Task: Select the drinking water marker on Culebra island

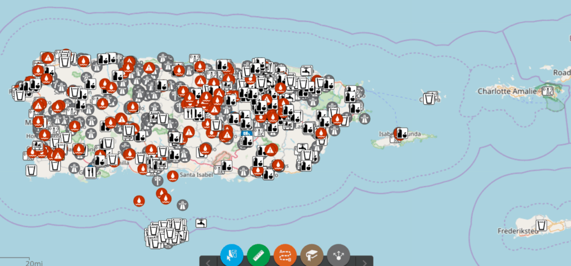Action: (x=430, y=98)
